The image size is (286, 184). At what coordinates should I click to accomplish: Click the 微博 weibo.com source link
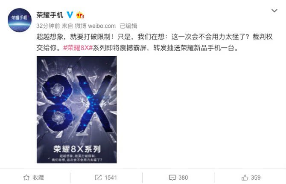(x=95, y=26)
